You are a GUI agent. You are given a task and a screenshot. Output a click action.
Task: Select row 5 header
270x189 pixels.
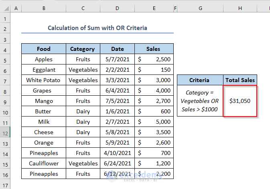click(5, 60)
